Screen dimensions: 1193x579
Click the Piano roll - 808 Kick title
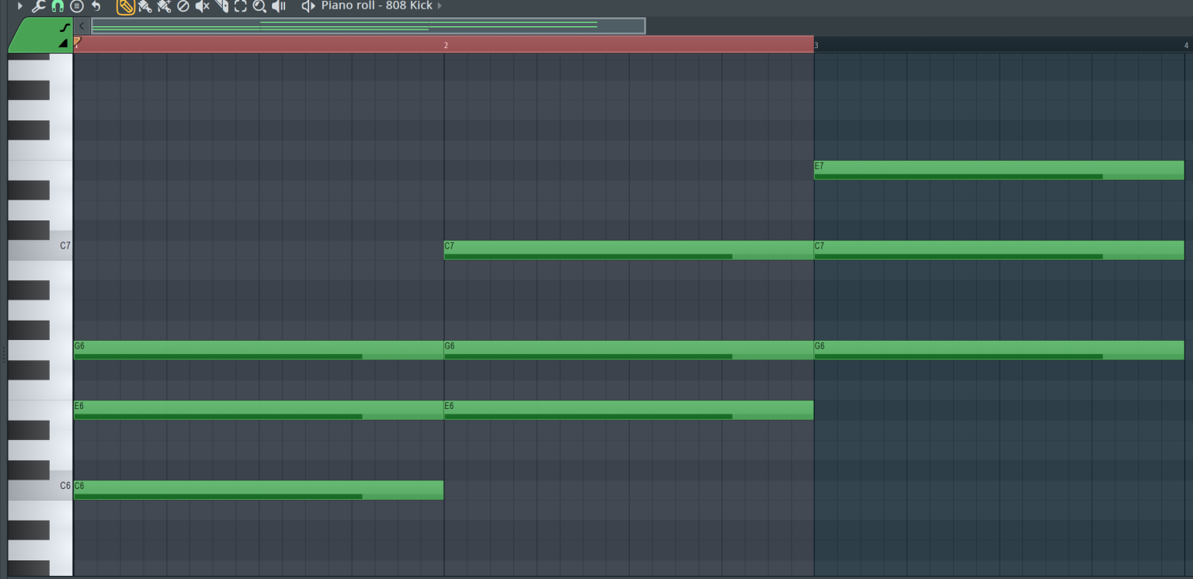375,6
